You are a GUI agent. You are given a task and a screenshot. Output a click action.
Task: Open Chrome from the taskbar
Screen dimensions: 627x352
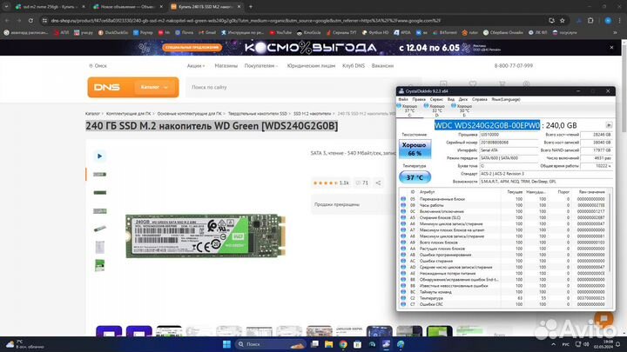coord(343,344)
